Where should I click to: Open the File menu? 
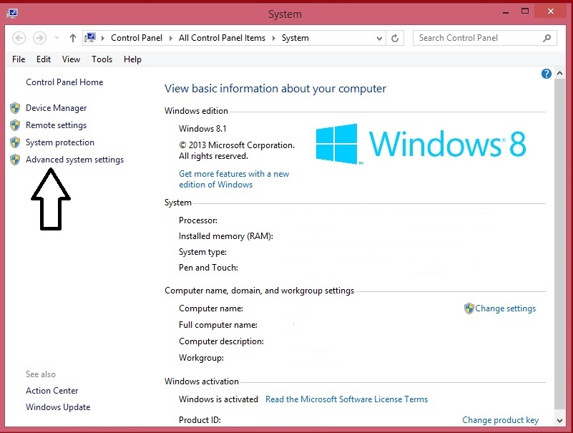[x=19, y=59]
